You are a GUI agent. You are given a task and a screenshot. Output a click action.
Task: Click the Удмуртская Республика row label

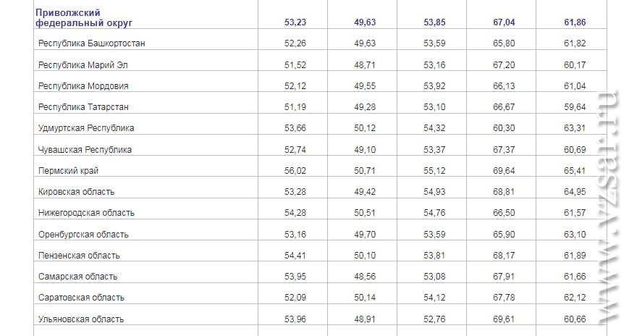coord(86,128)
